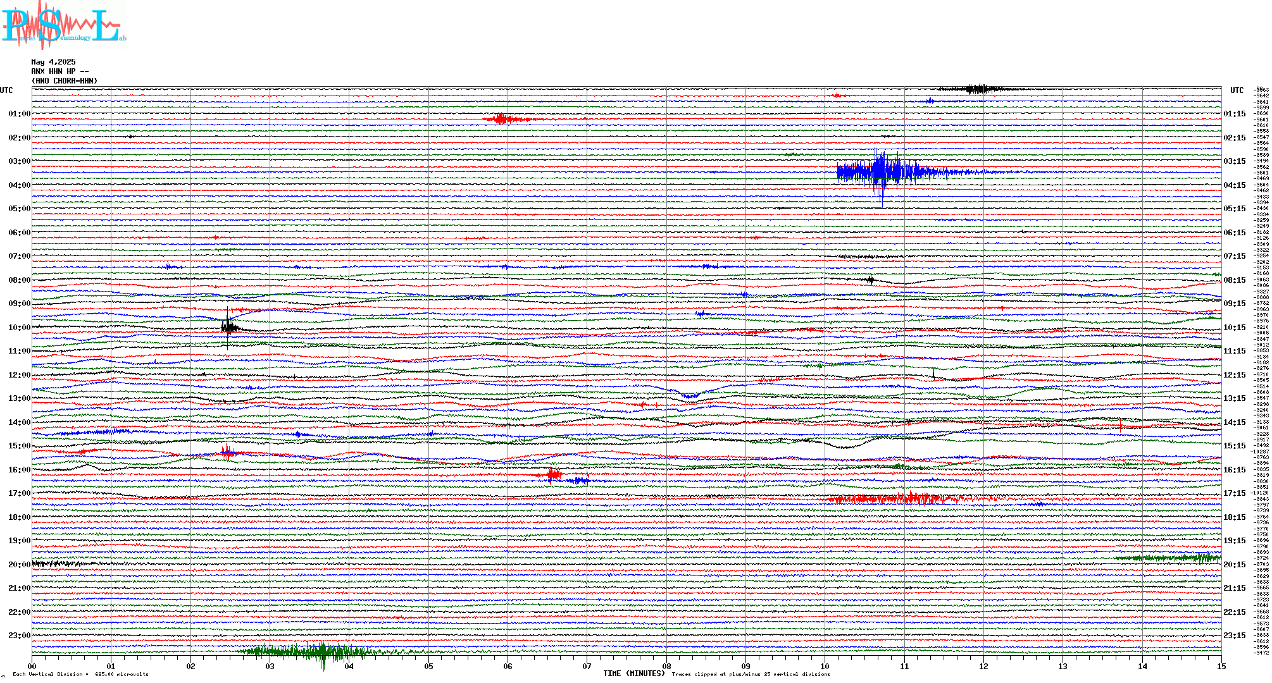Click the right time label "23:15"

(1235, 636)
